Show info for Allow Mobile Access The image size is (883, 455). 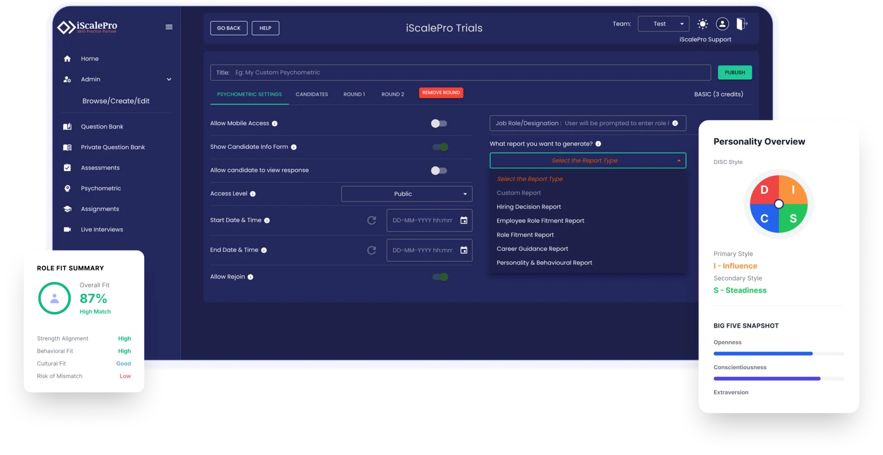coord(275,124)
